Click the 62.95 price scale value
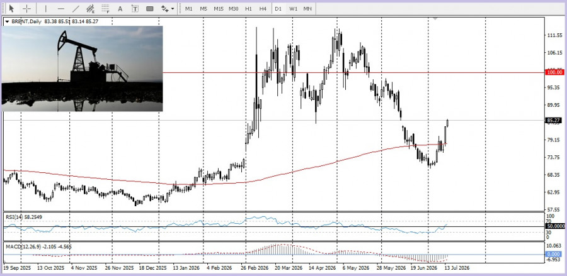This screenshot has width=567, height=276. (553, 192)
